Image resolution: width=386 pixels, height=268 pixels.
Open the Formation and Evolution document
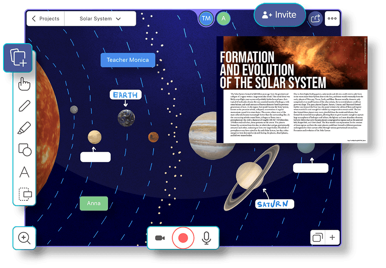(x=292, y=90)
